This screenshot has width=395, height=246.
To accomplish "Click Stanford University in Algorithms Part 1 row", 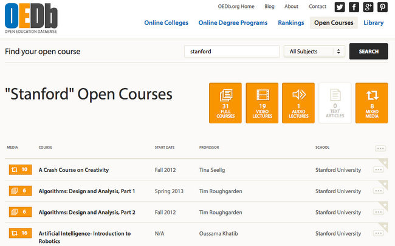I will (x=338, y=191).
